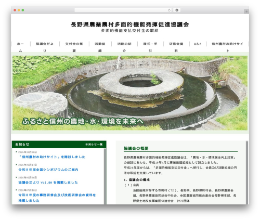
Task: Click the round download icon beside address bar
Action: [177, 10]
